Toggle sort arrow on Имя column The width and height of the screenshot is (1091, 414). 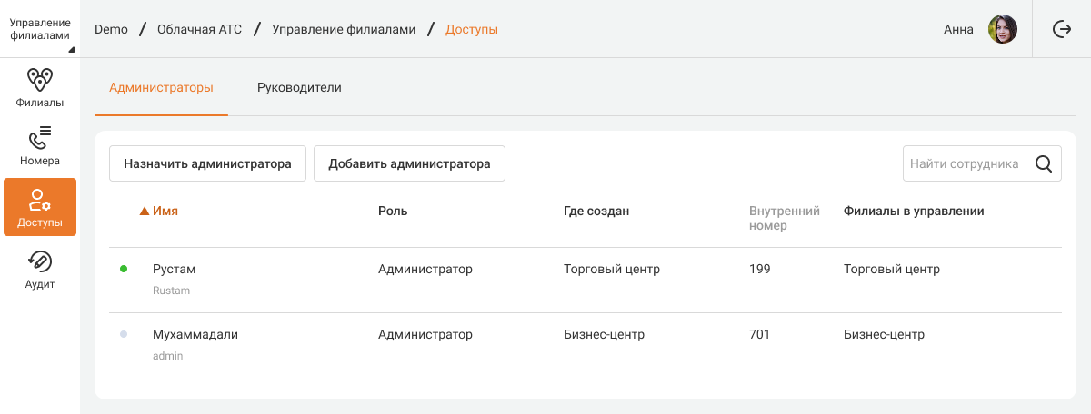point(144,212)
